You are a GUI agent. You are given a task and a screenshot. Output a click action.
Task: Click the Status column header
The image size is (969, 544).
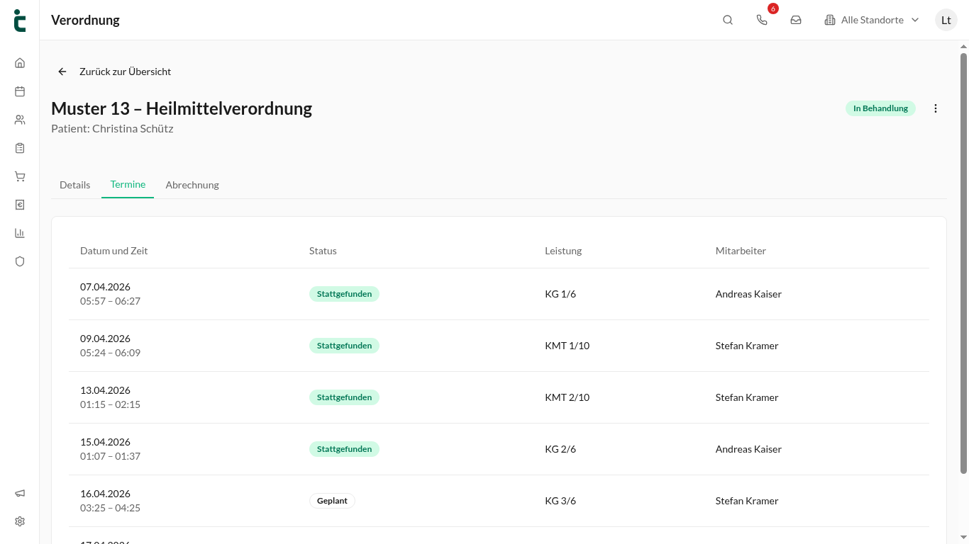[x=323, y=251]
